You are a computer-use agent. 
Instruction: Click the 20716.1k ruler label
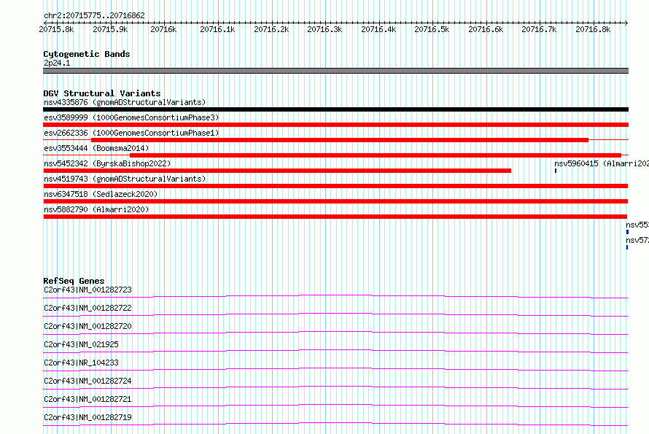tap(217, 29)
